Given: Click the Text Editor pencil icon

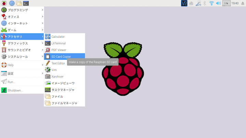Looking at the screenshot, I should point(48,63).
